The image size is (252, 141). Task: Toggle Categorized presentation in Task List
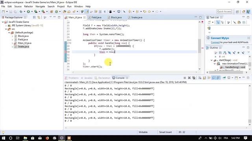coord(218,23)
